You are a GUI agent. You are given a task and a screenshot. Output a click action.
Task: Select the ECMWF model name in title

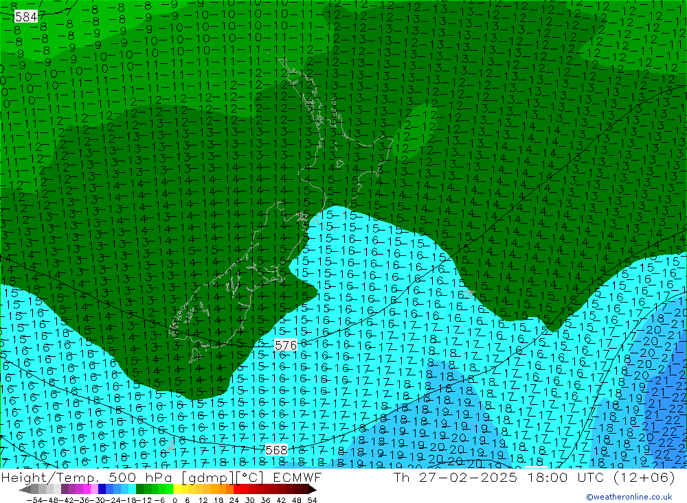(297, 477)
